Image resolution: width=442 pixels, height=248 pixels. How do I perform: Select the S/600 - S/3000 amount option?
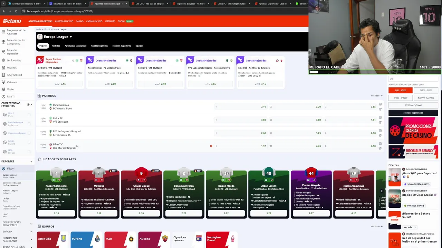point(400,98)
